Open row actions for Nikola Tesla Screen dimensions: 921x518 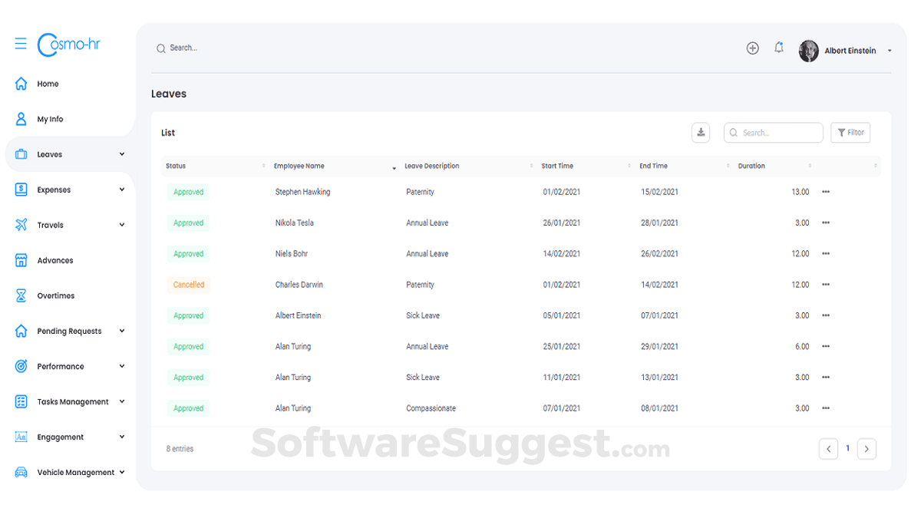point(826,223)
